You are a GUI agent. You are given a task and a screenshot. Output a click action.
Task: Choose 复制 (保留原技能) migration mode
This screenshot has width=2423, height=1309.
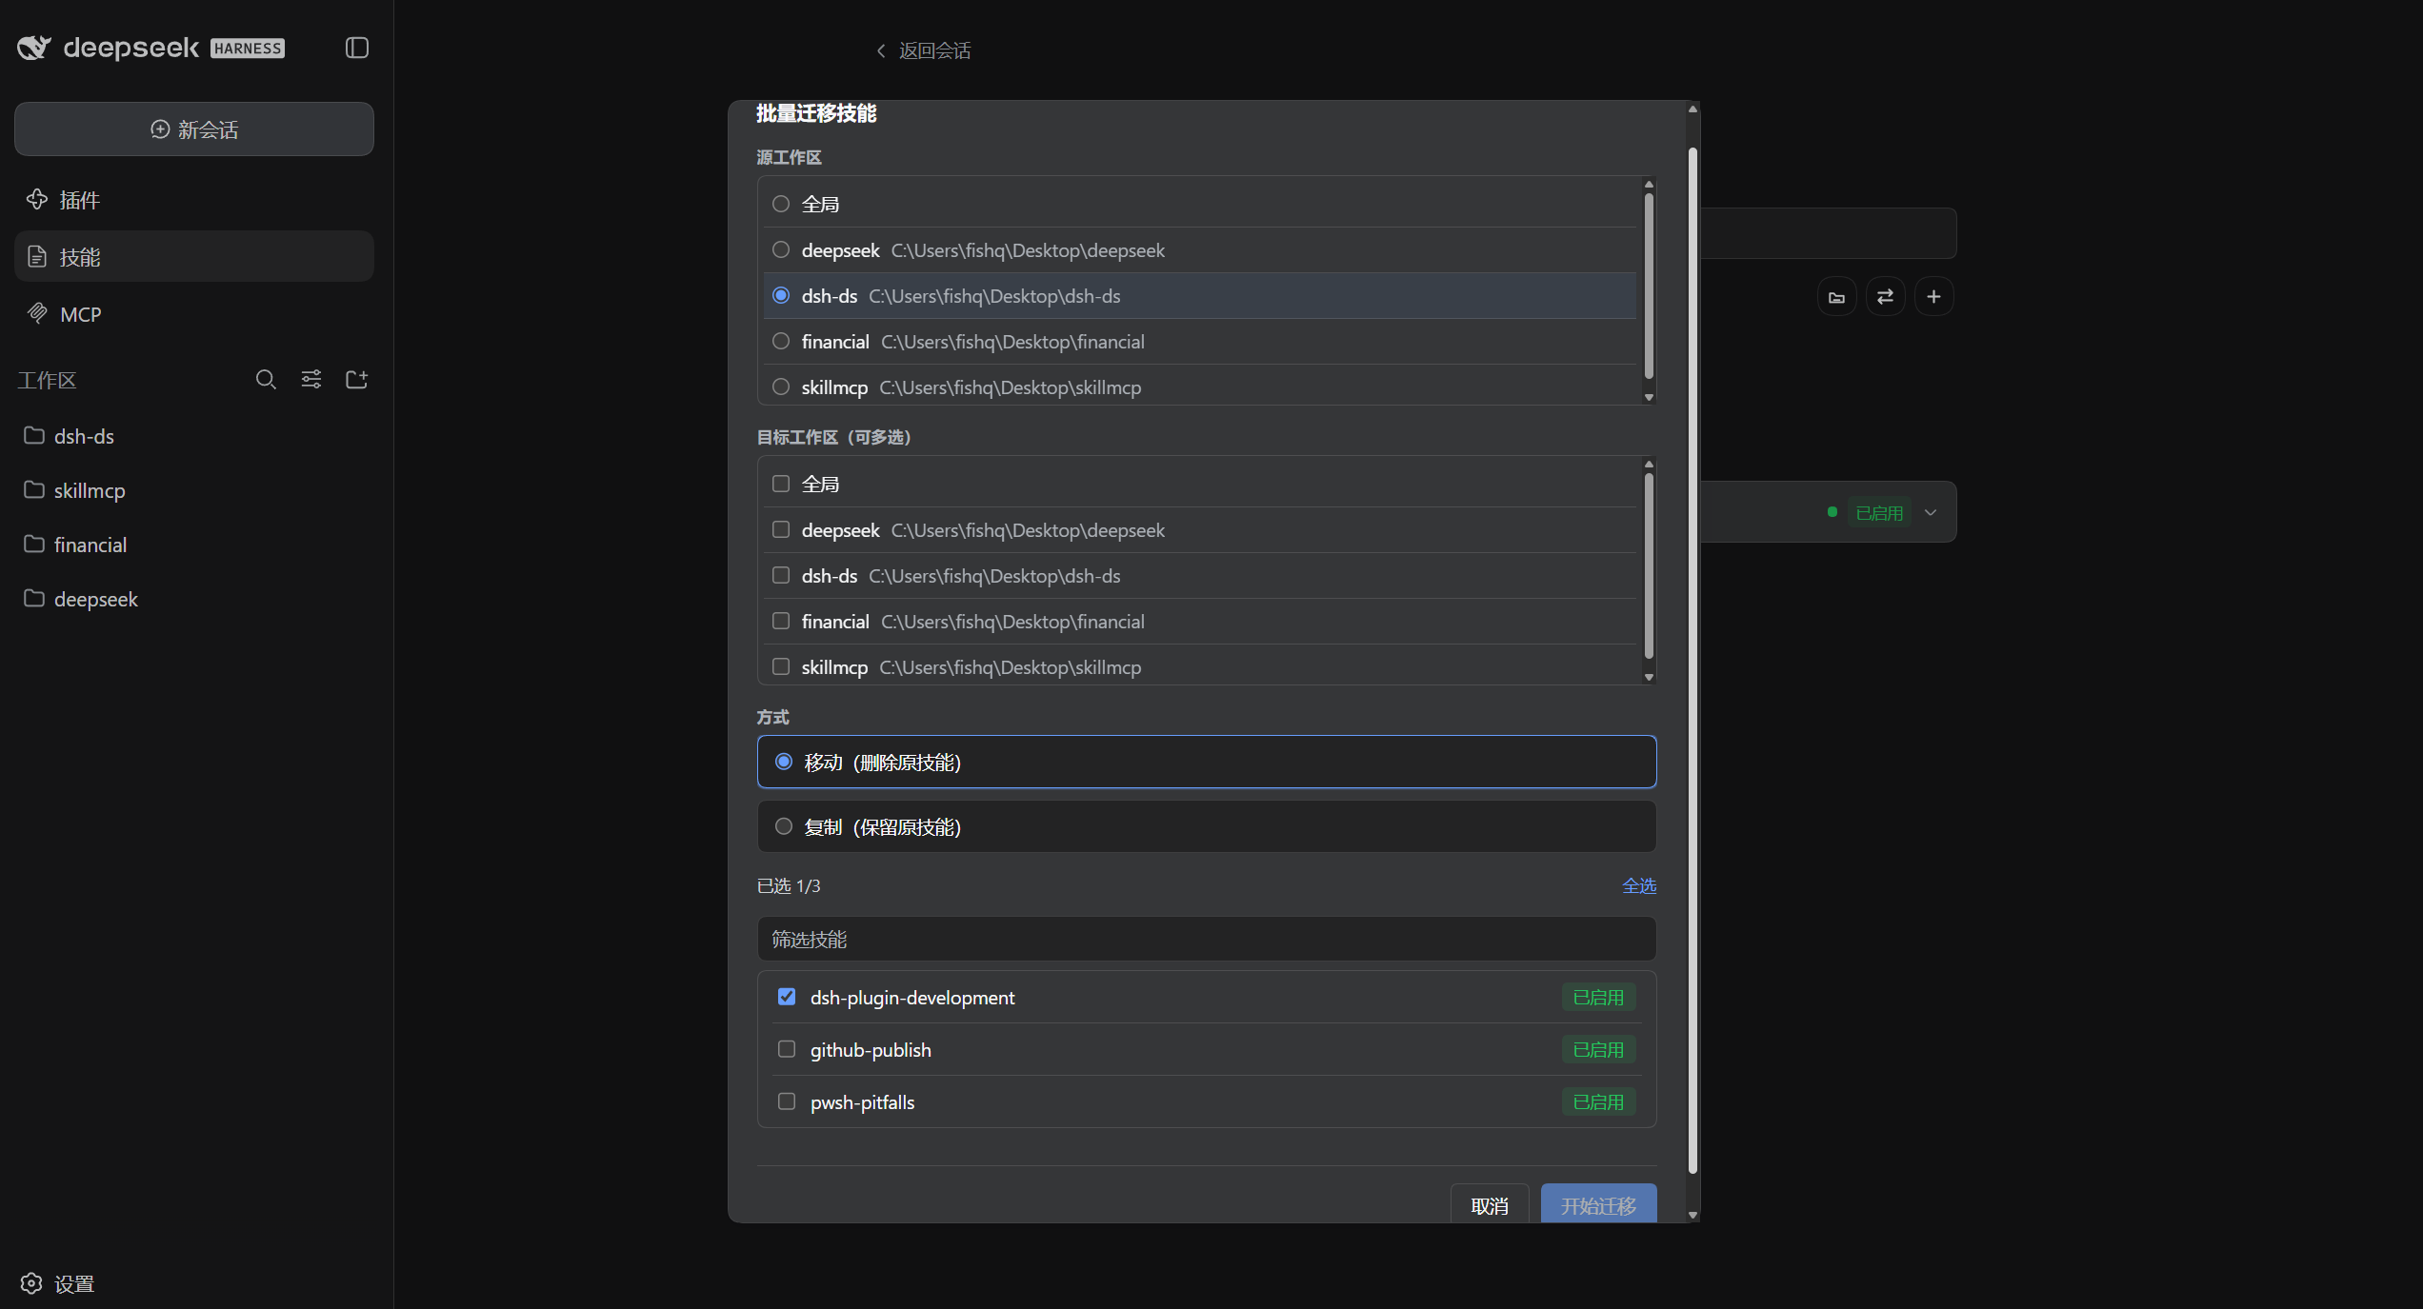1207,826
